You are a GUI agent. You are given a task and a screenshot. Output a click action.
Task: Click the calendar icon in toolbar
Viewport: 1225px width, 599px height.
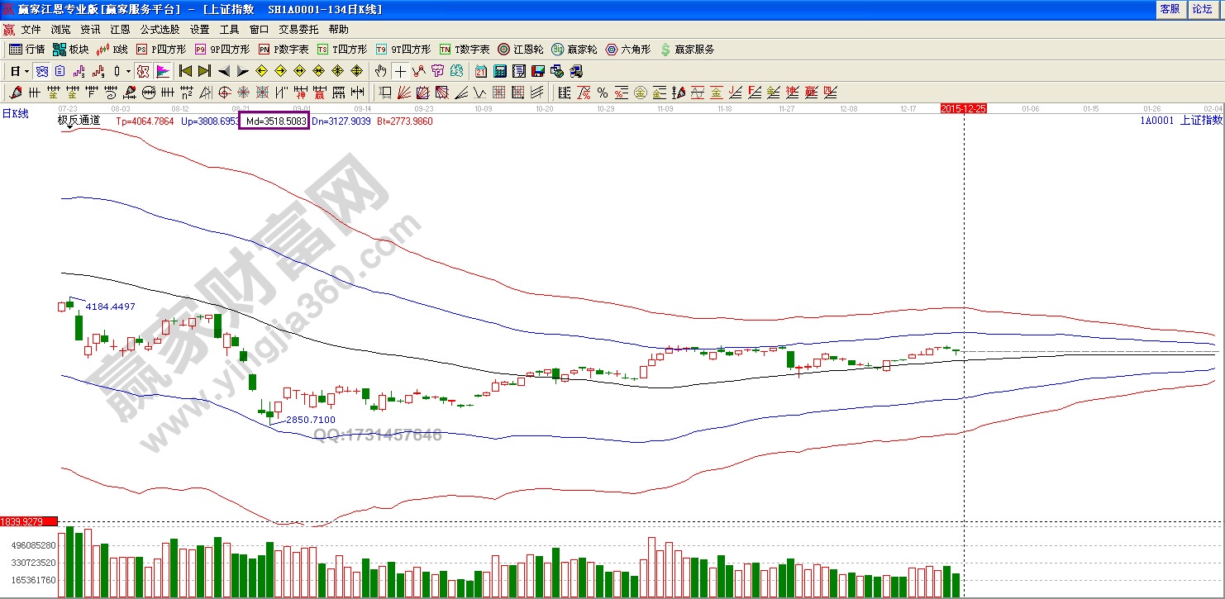[x=481, y=71]
